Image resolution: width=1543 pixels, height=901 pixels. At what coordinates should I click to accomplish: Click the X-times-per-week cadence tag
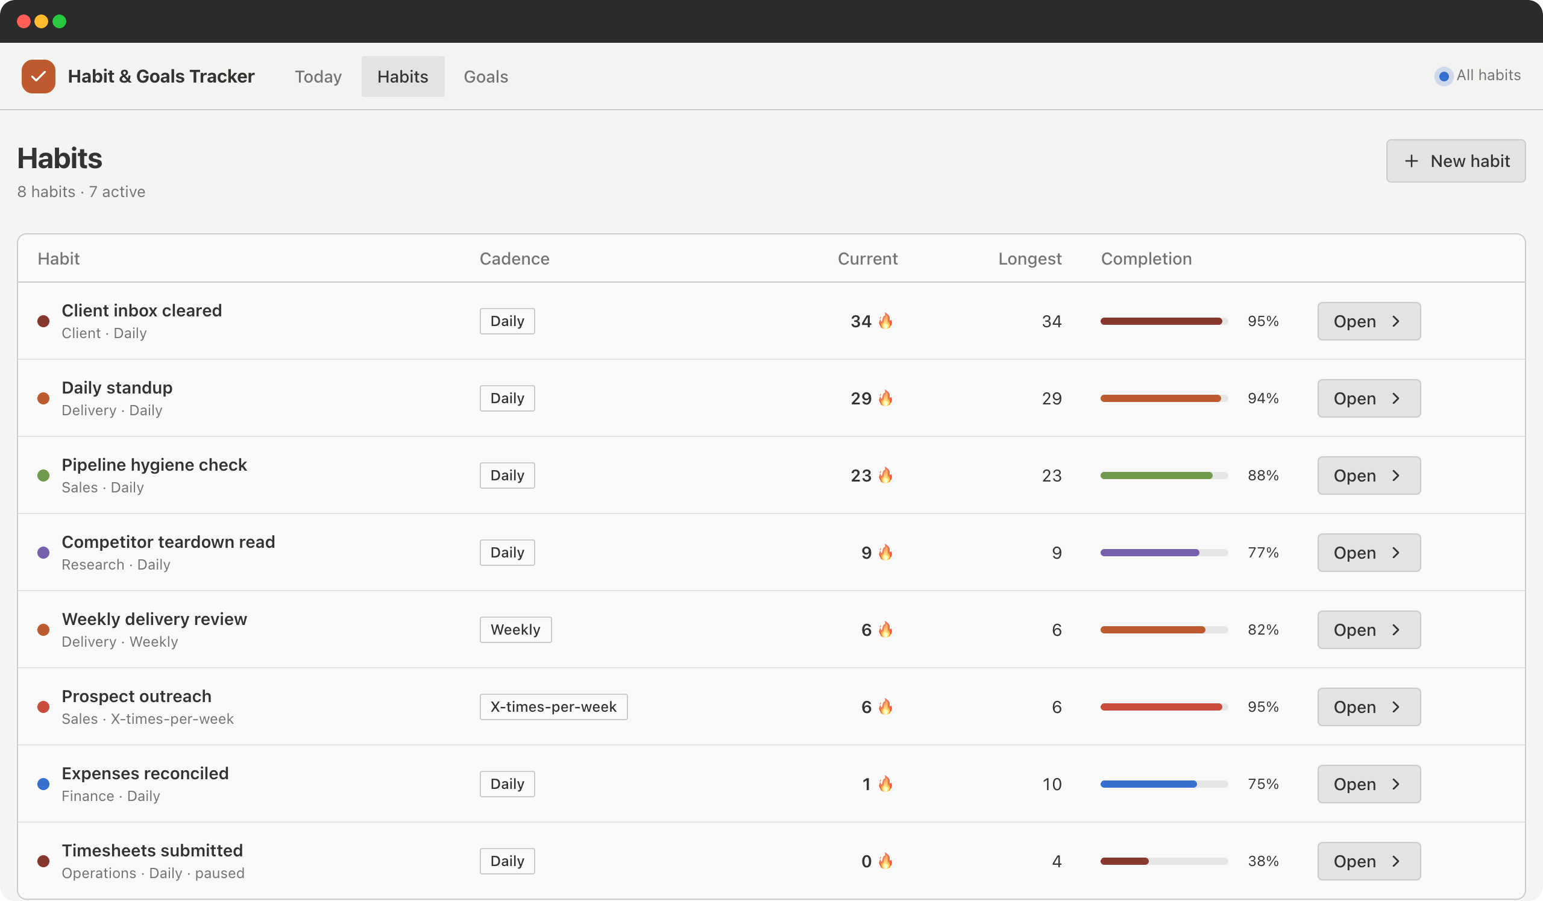point(553,707)
